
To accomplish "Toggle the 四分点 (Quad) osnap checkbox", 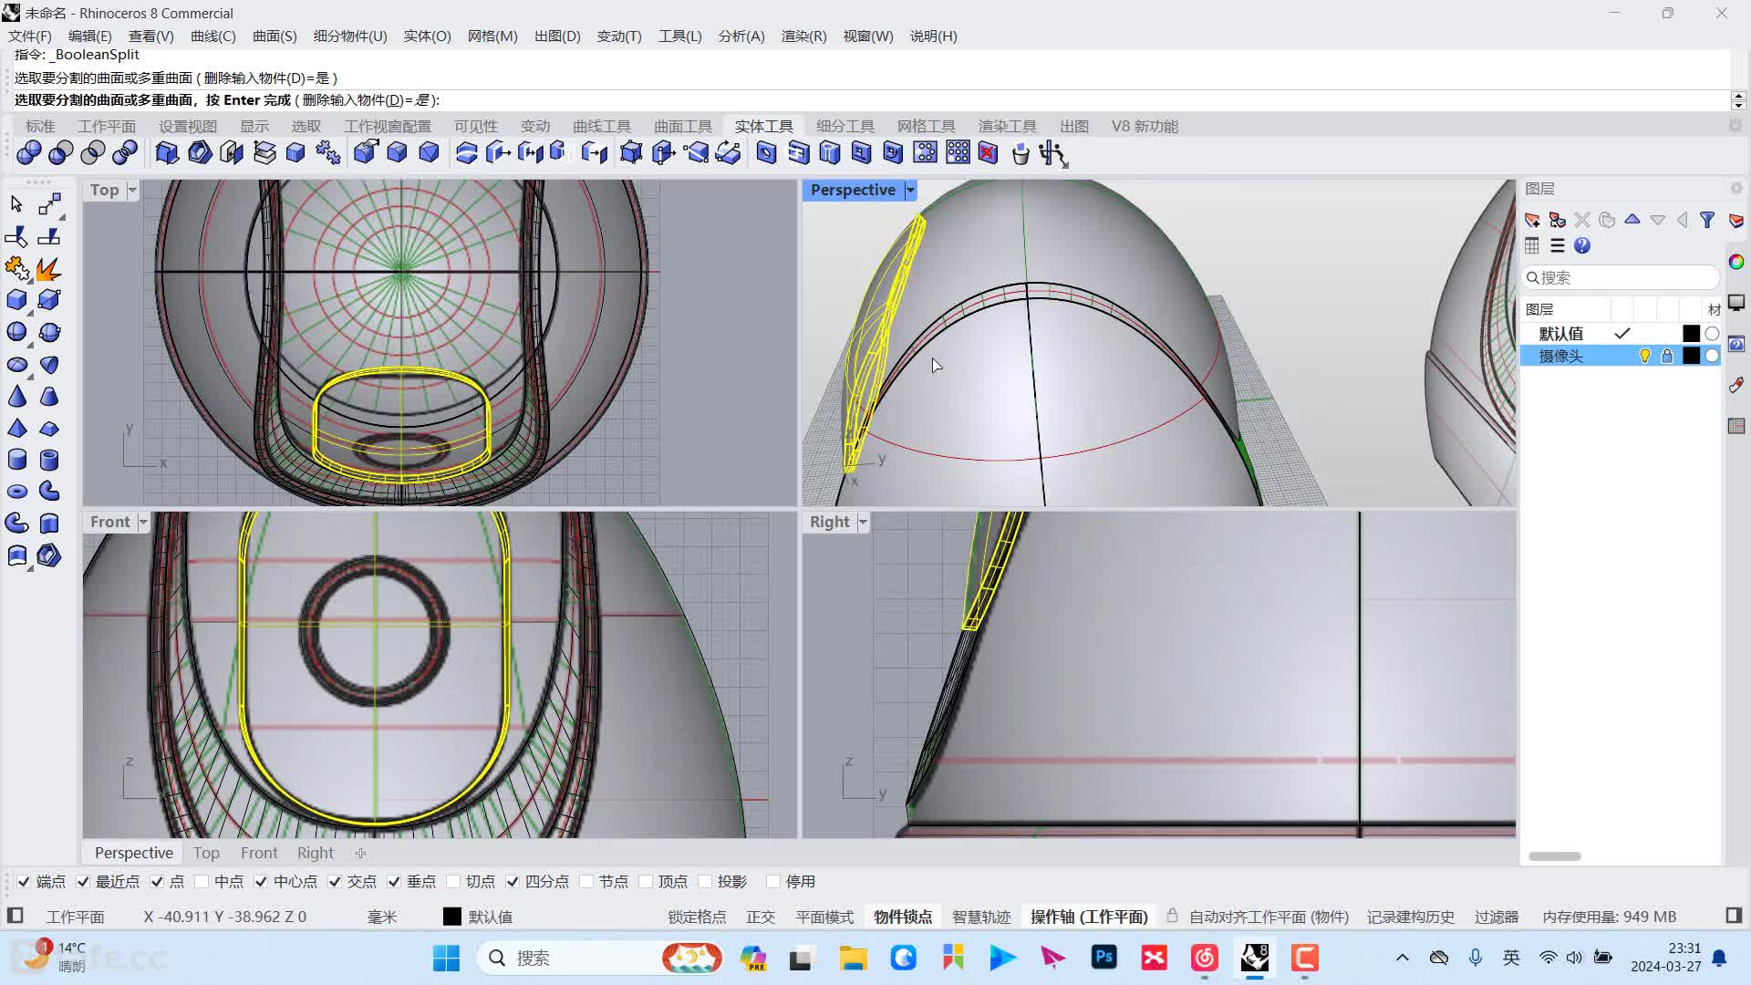I will [513, 881].
